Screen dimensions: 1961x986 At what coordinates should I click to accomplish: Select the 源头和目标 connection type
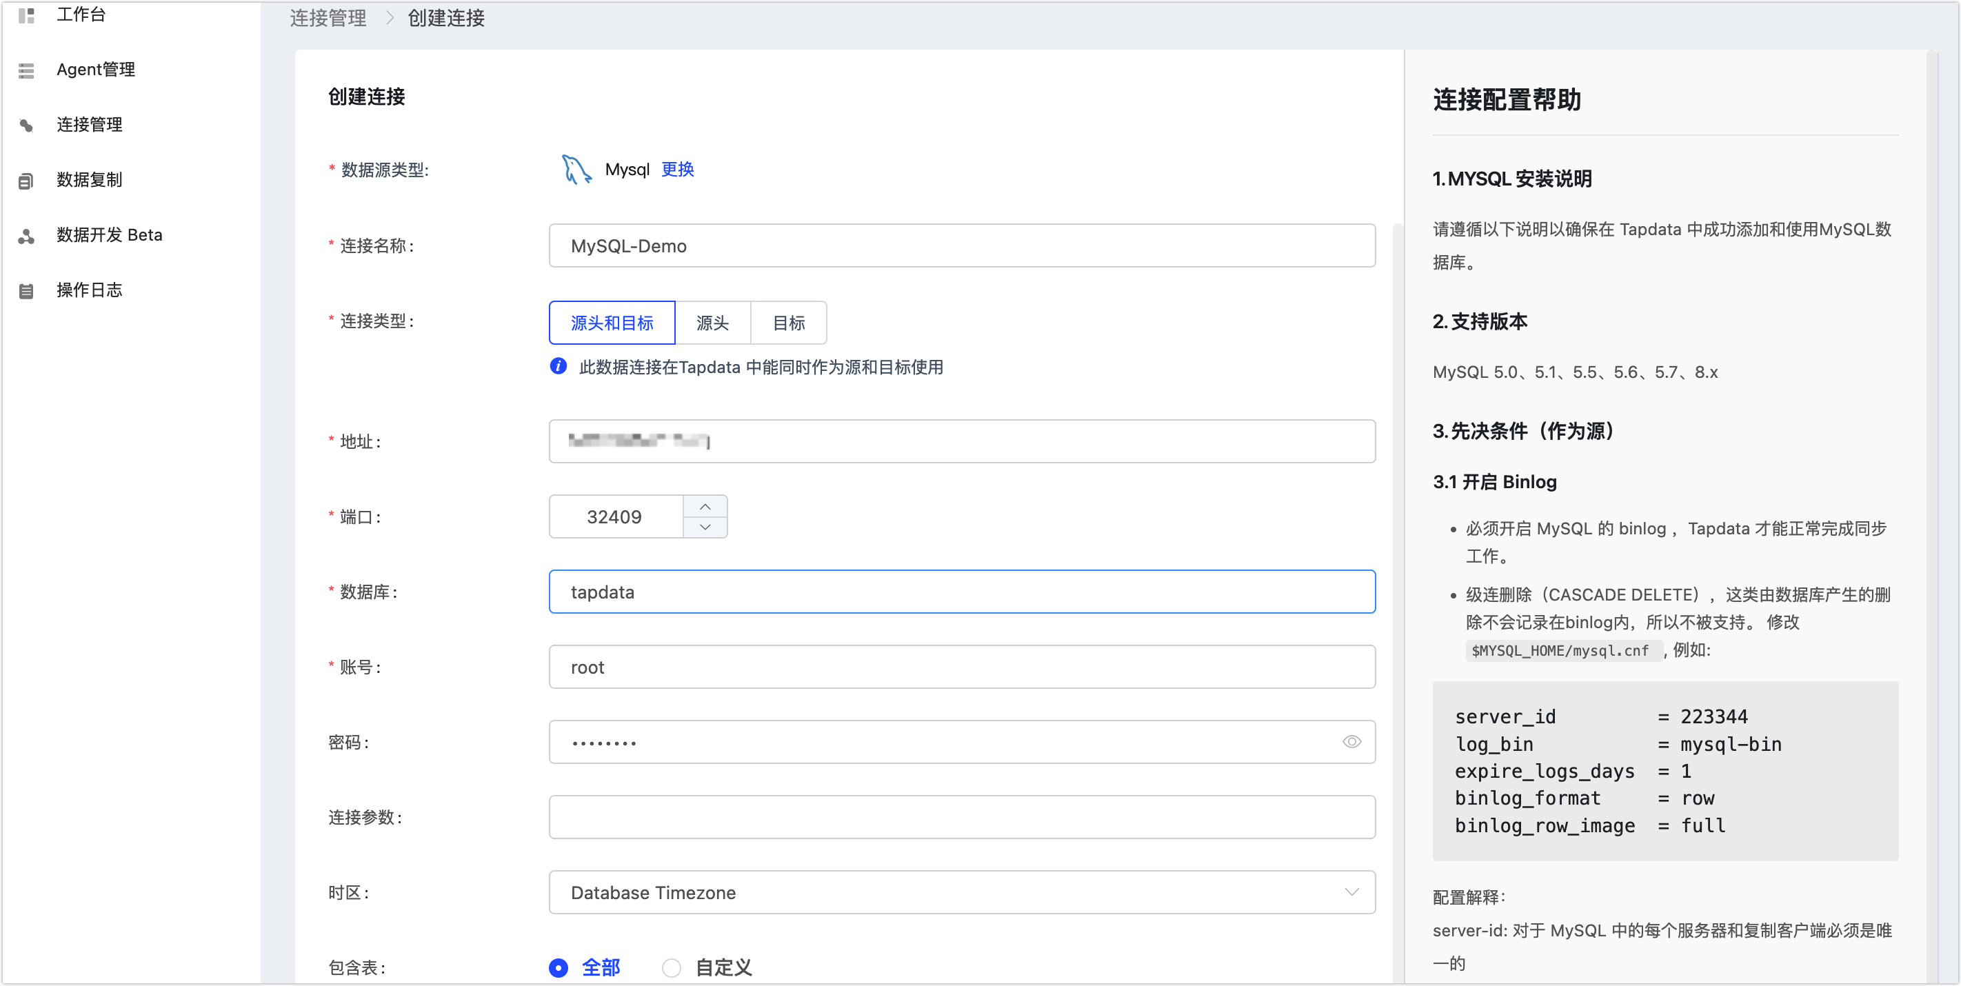click(612, 323)
